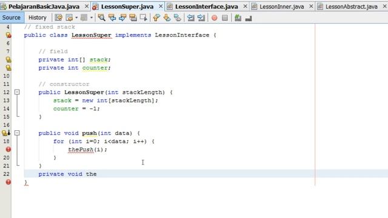Viewport: 388px width, 218px height.
Task: Select LessonSuper.java tab
Action: coord(127,7)
